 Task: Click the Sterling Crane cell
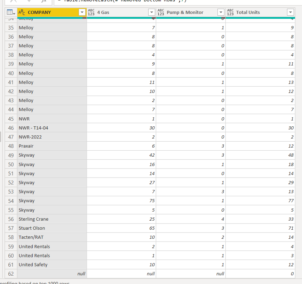tap(52, 219)
